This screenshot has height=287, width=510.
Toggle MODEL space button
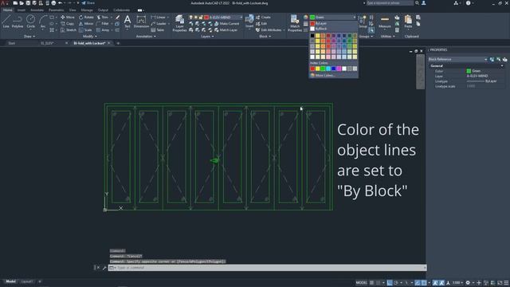(x=361, y=283)
